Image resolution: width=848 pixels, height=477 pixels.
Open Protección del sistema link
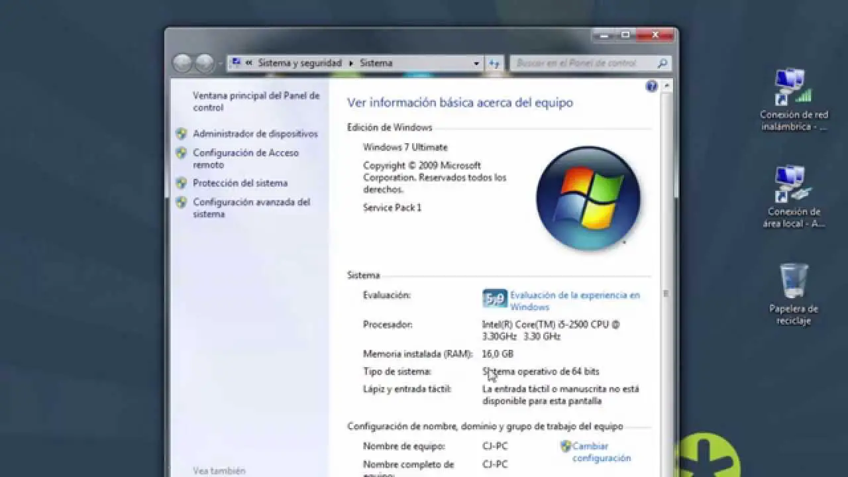(x=240, y=183)
